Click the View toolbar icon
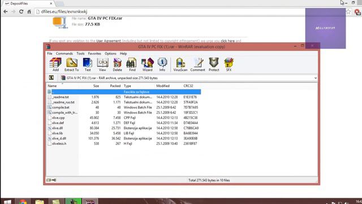The image size is (362, 204). click(x=102, y=65)
